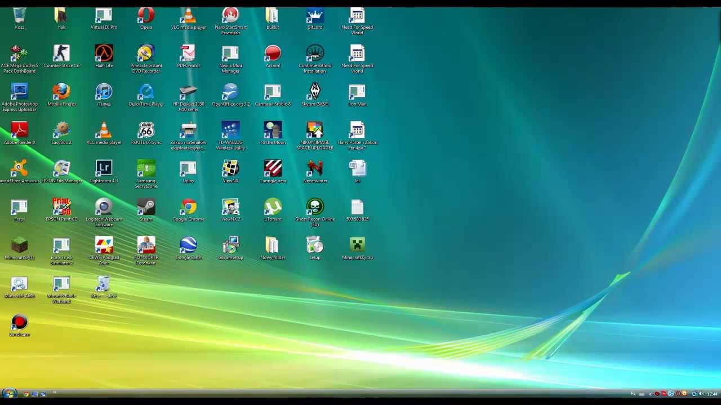Launch the Bandicam shortcut
The image size is (721, 405).
pyautogui.click(x=19, y=325)
